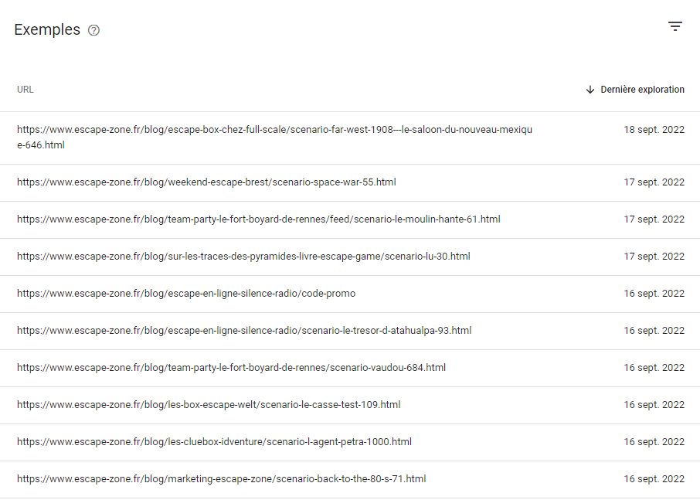Image resolution: width=700 pixels, height=500 pixels.
Task: Click date cell of code-promo row
Action: [654, 294]
